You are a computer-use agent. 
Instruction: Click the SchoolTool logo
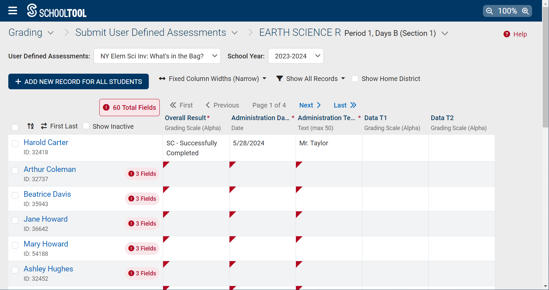tap(56, 11)
